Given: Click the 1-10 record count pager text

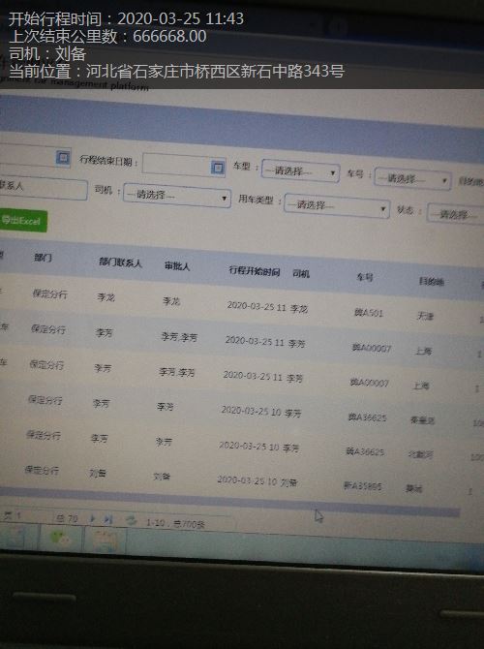Looking at the screenshot, I should click(x=175, y=523).
